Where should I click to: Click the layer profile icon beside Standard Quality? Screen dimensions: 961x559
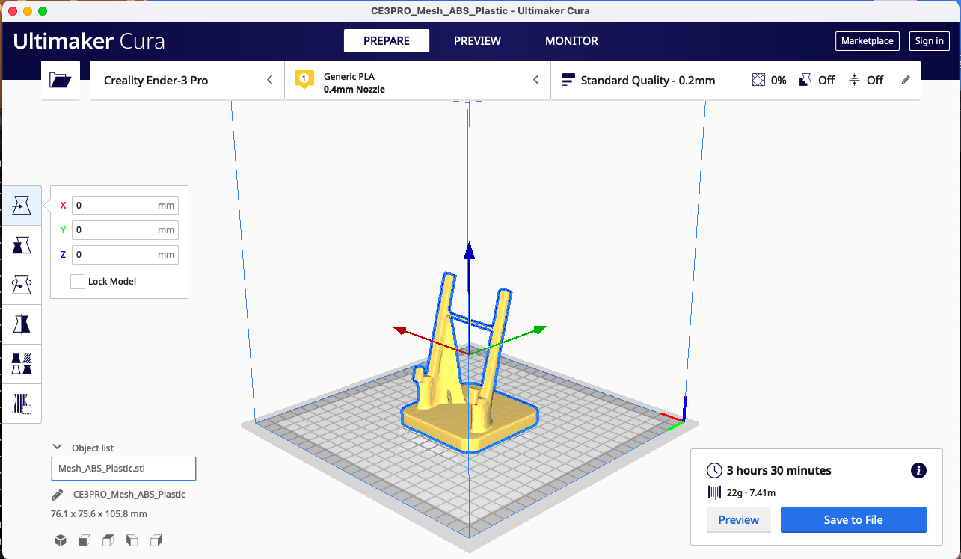pyautogui.click(x=568, y=80)
